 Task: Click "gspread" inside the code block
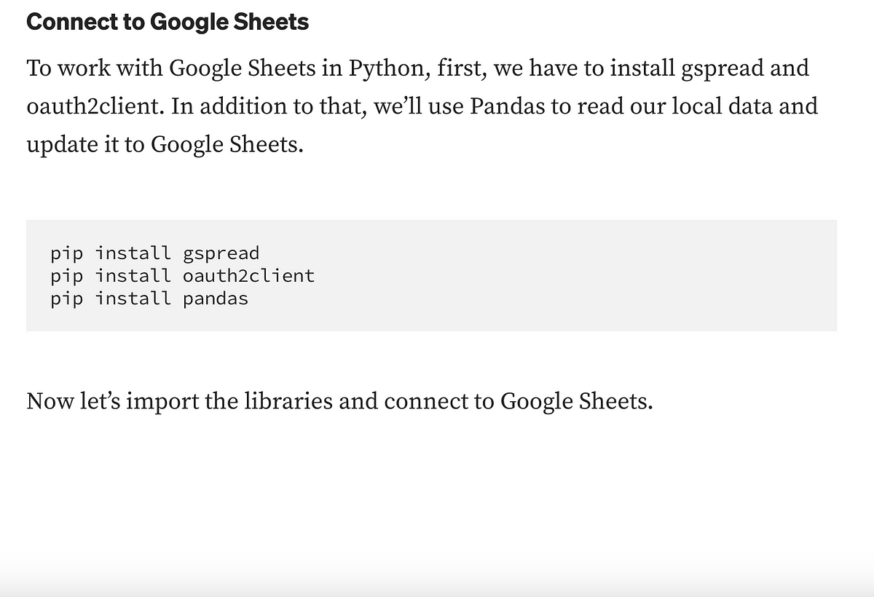(x=221, y=253)
